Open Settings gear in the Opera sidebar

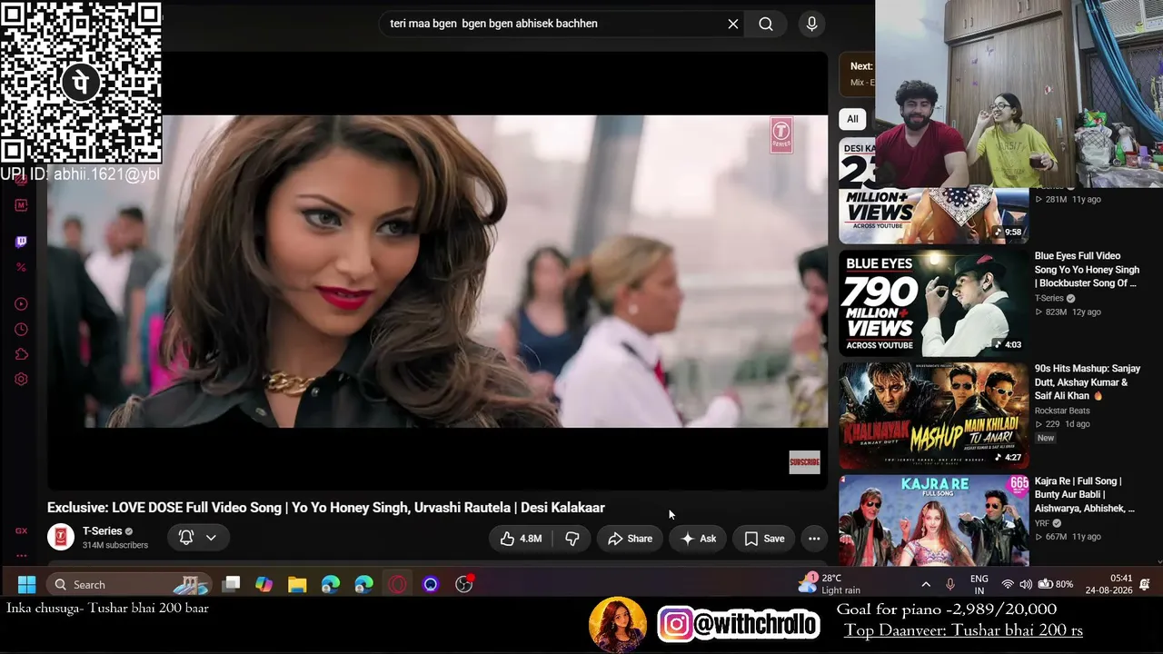[x=21, y=380]
